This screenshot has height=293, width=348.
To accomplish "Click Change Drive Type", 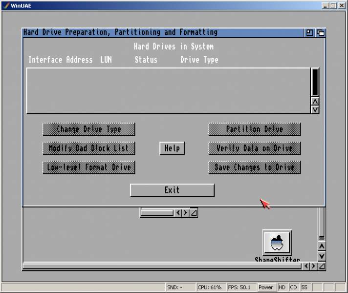I will click(x=89, y=129).
